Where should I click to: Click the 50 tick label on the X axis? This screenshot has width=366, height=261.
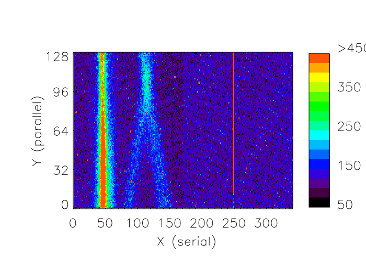pos(105,223)
